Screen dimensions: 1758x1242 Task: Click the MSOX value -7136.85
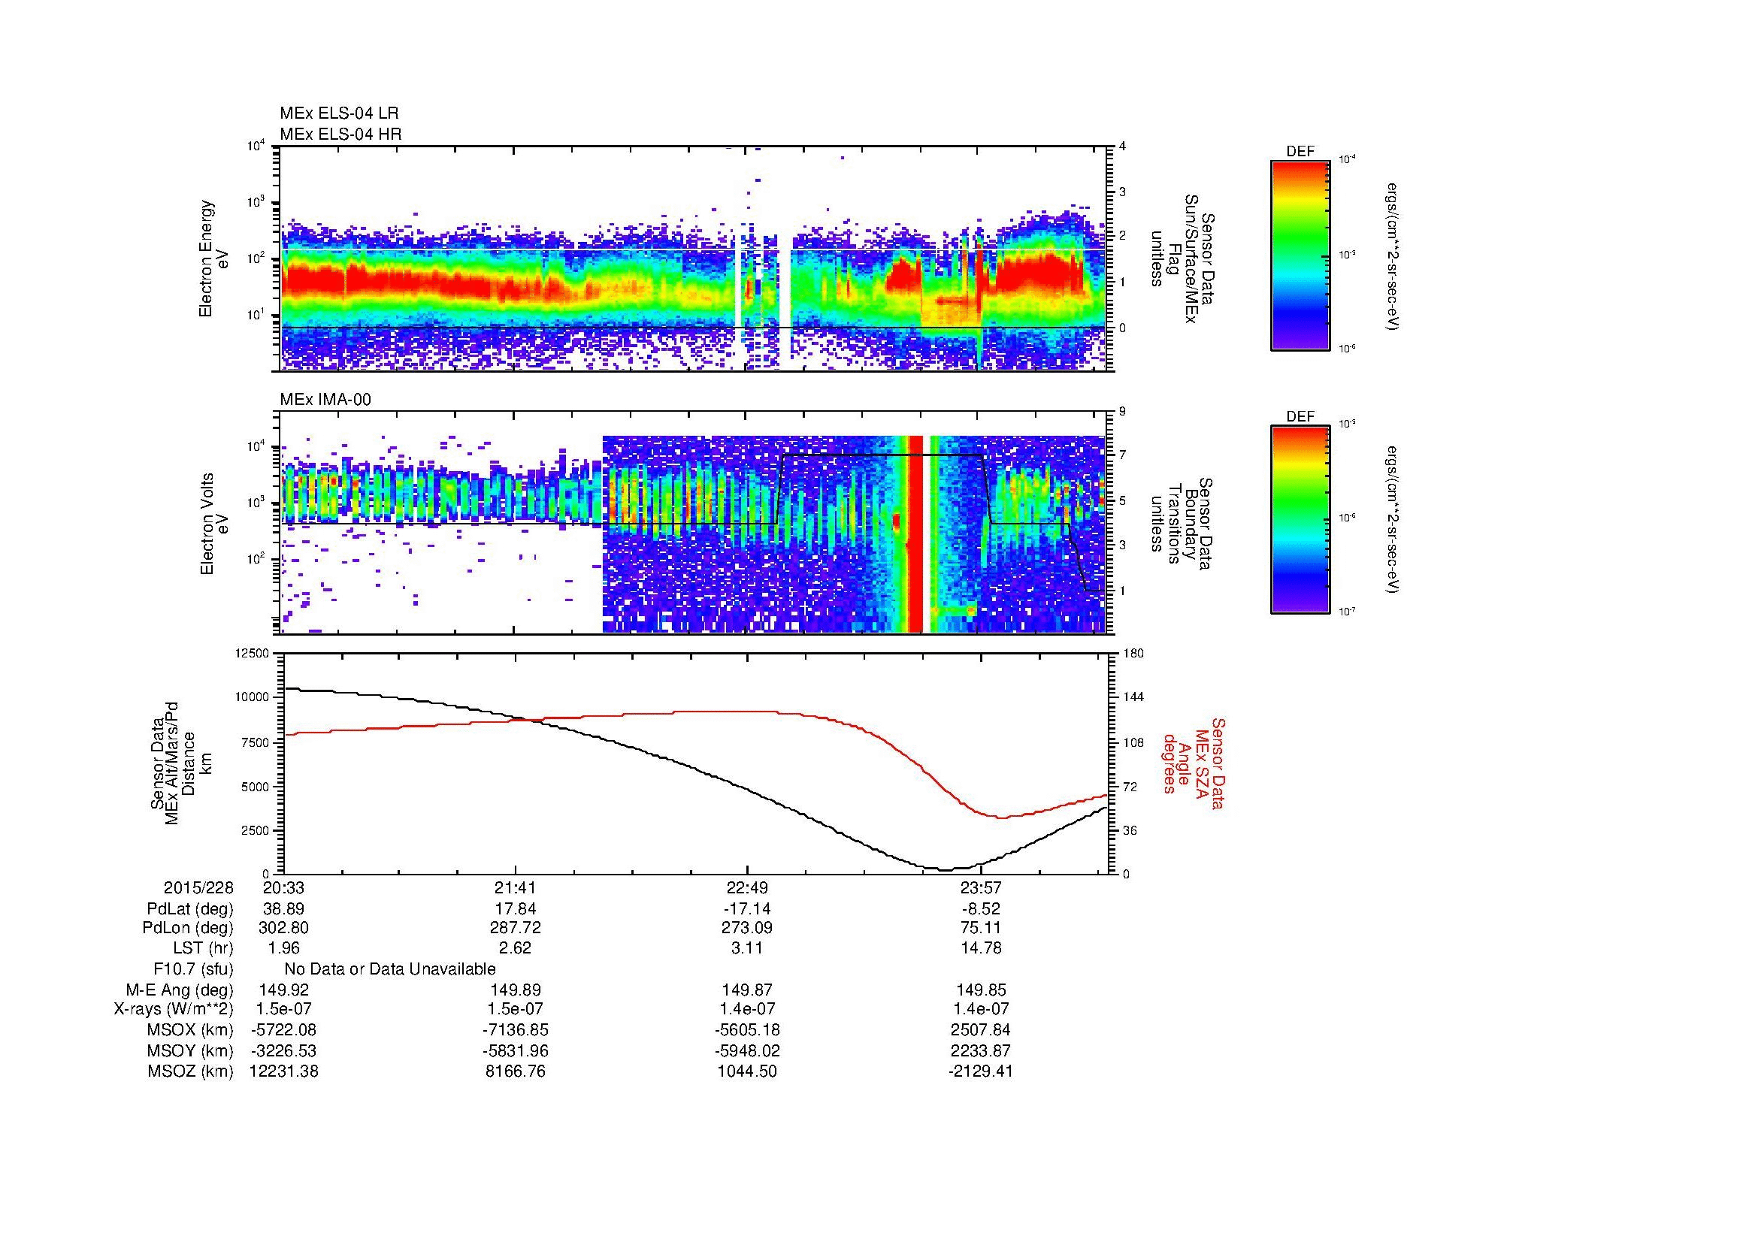click(x=516, y=1030)
